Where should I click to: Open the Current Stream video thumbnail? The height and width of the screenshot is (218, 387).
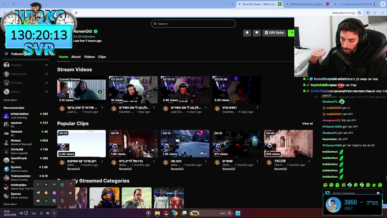82,90
